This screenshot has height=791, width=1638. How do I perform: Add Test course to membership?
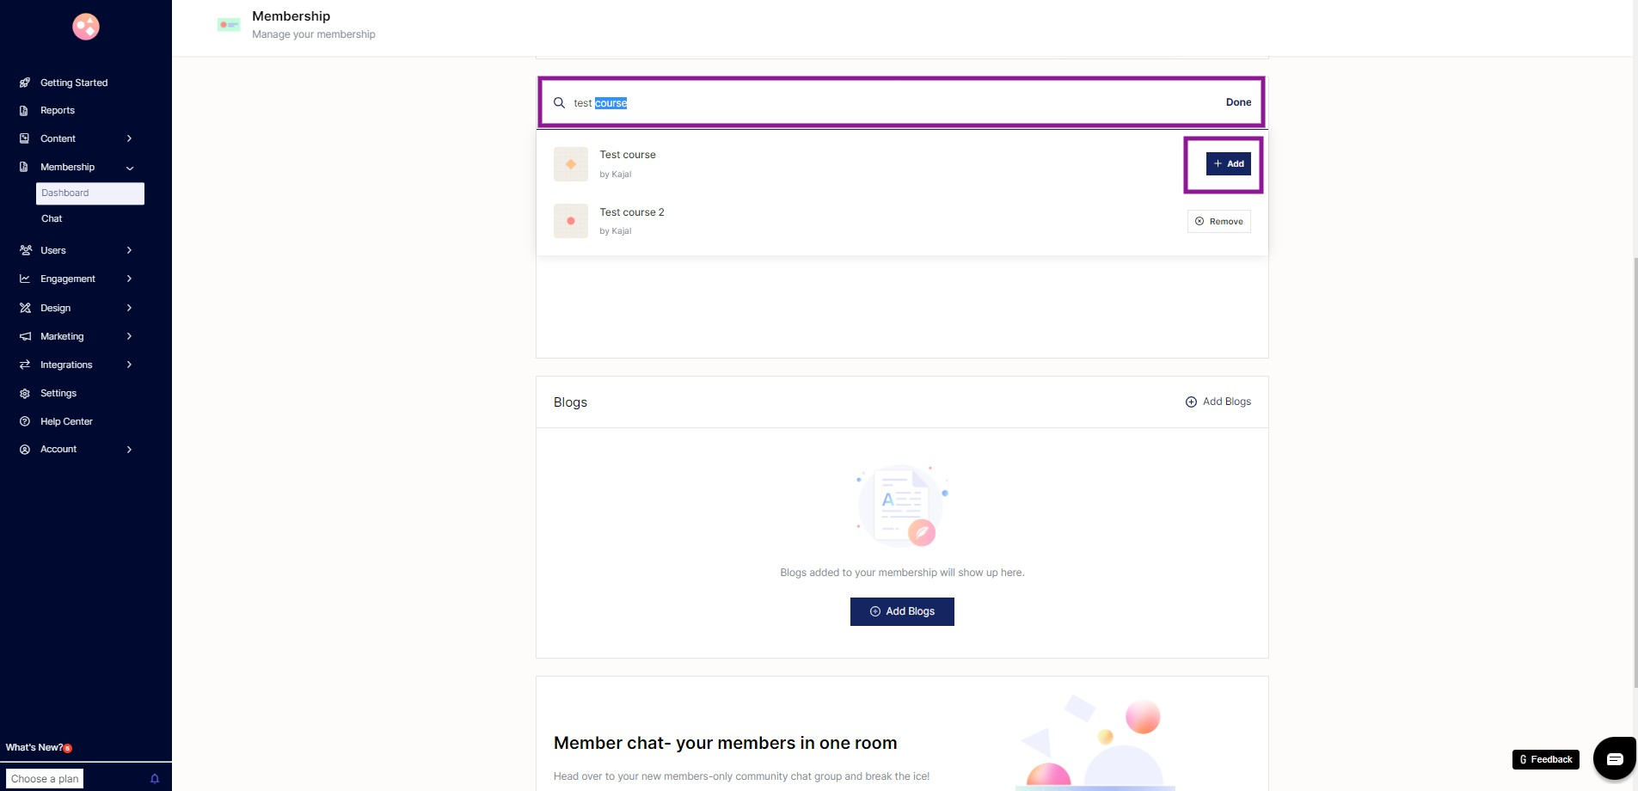pyautogui.click(x=1228, y=163)
